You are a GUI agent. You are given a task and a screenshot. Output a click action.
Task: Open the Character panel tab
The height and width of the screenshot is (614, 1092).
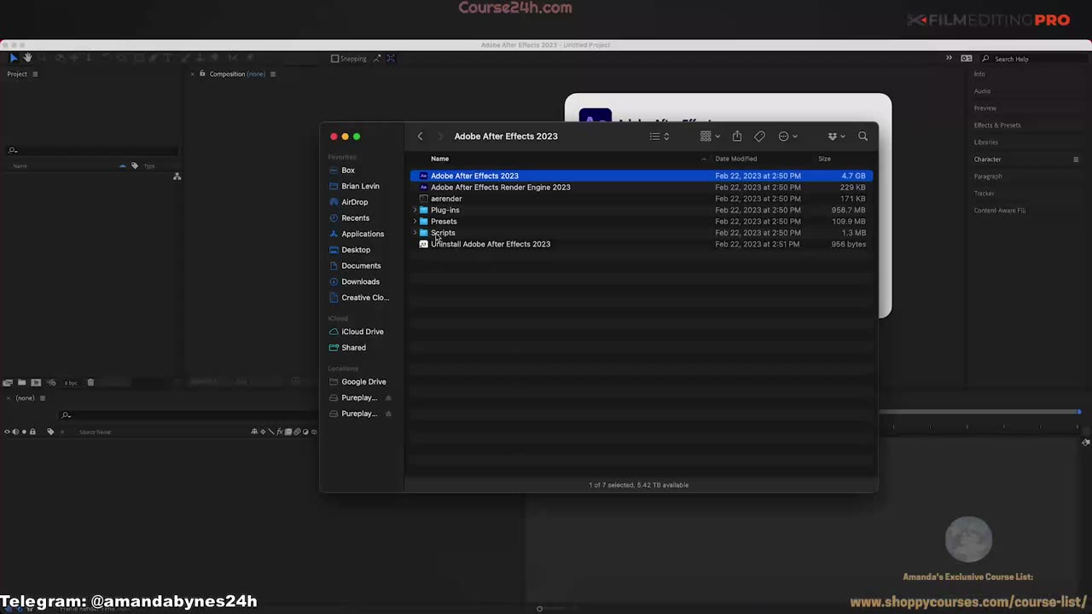988,159
